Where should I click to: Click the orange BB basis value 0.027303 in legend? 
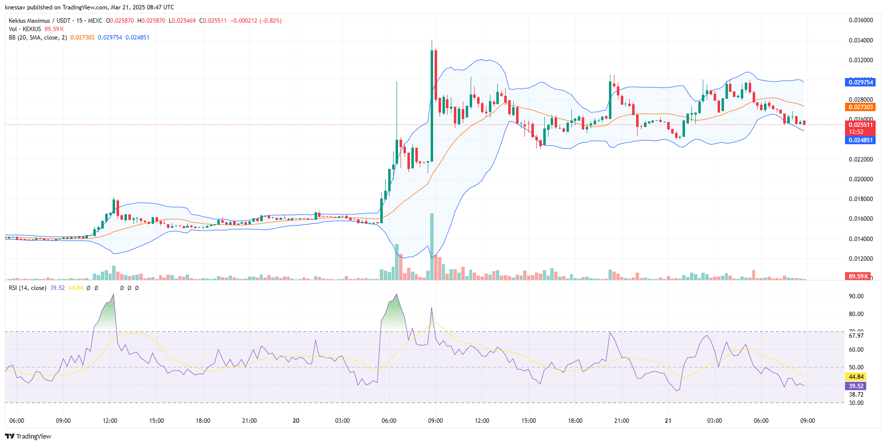point(82,38)
